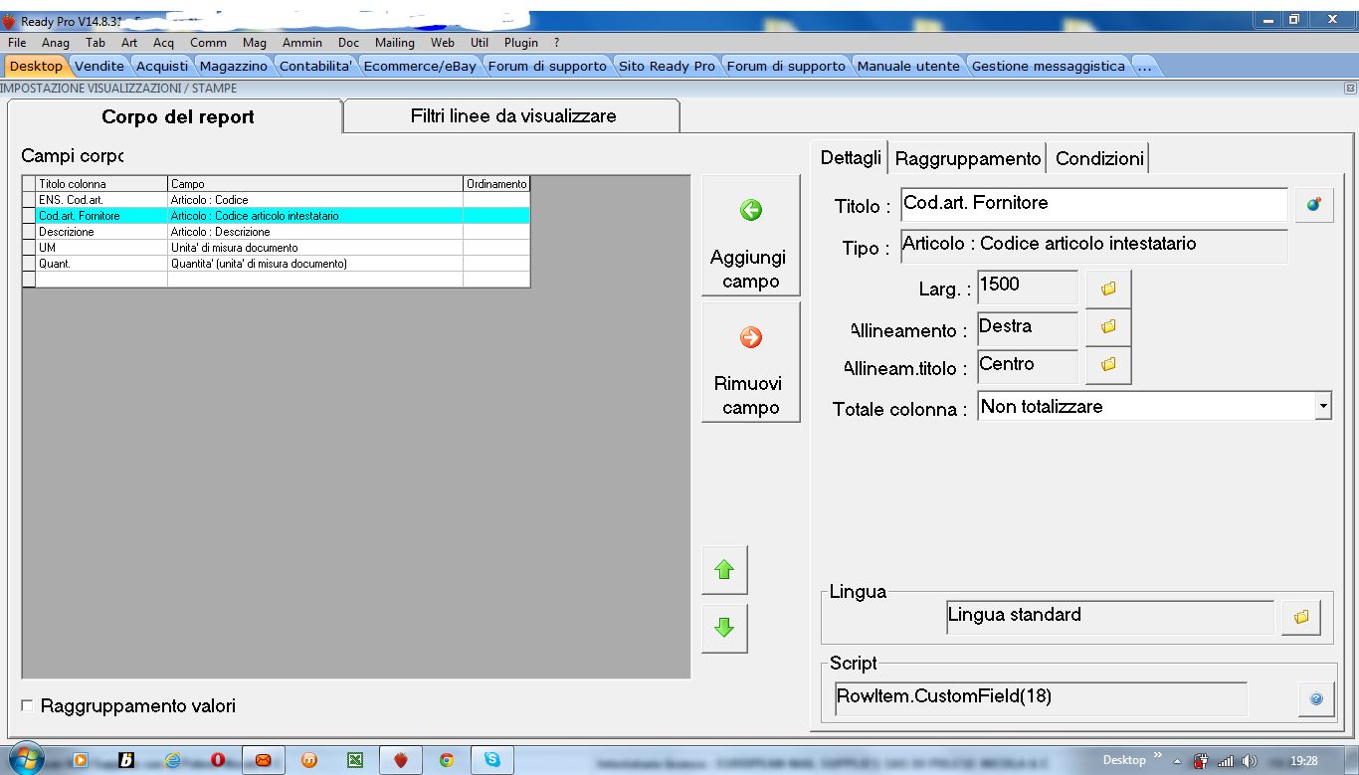This screenshot has height=775, width=1359.
Task: Open the Manuale utente tab
Action: click(x=908, y=67)
